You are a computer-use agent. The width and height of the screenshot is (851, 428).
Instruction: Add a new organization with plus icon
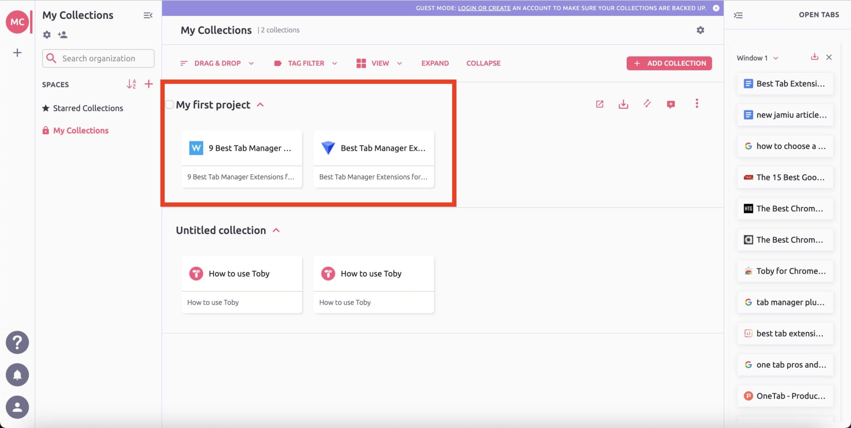click(17, 53)
